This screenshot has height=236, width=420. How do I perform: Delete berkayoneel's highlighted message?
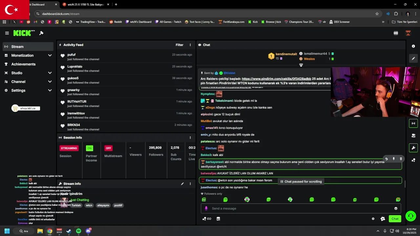click(401, 159)
